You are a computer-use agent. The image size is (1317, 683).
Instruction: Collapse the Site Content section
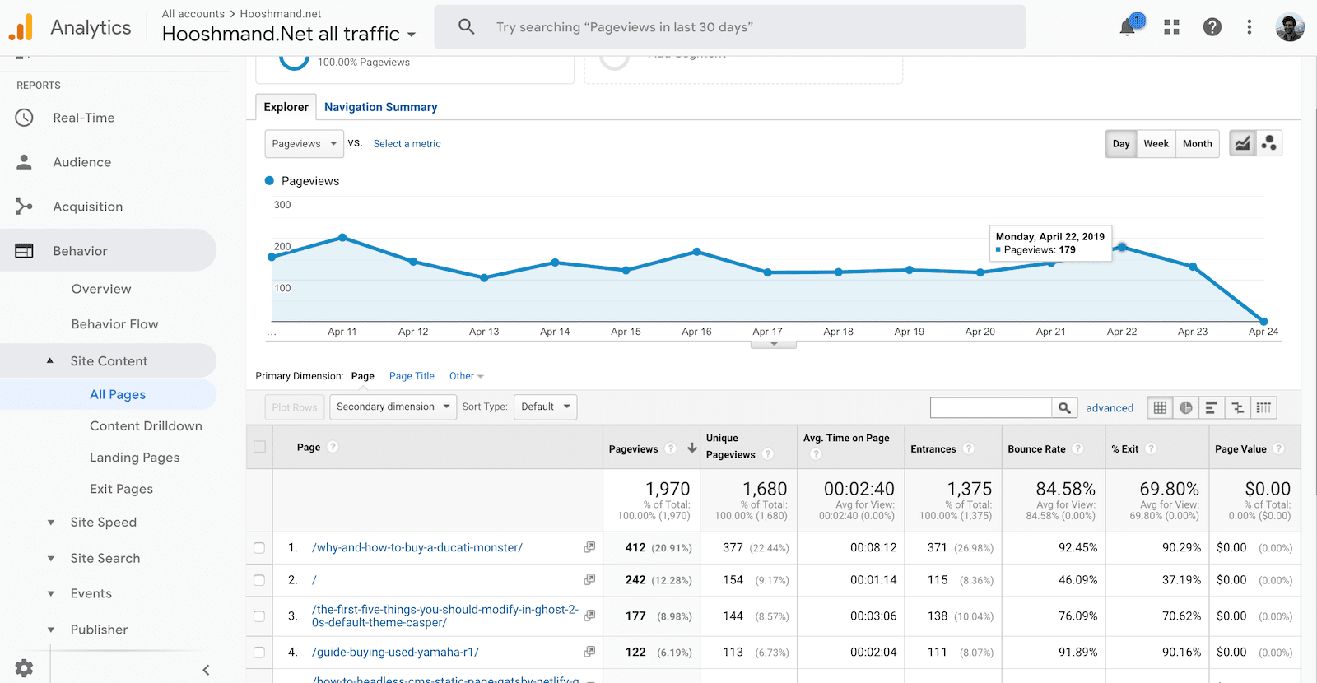point(50,360)
